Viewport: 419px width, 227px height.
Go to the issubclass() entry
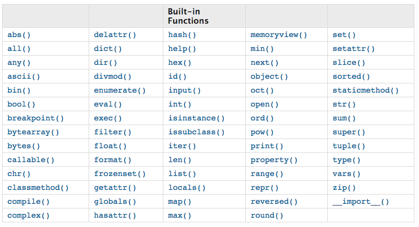[x=196, y=132]
